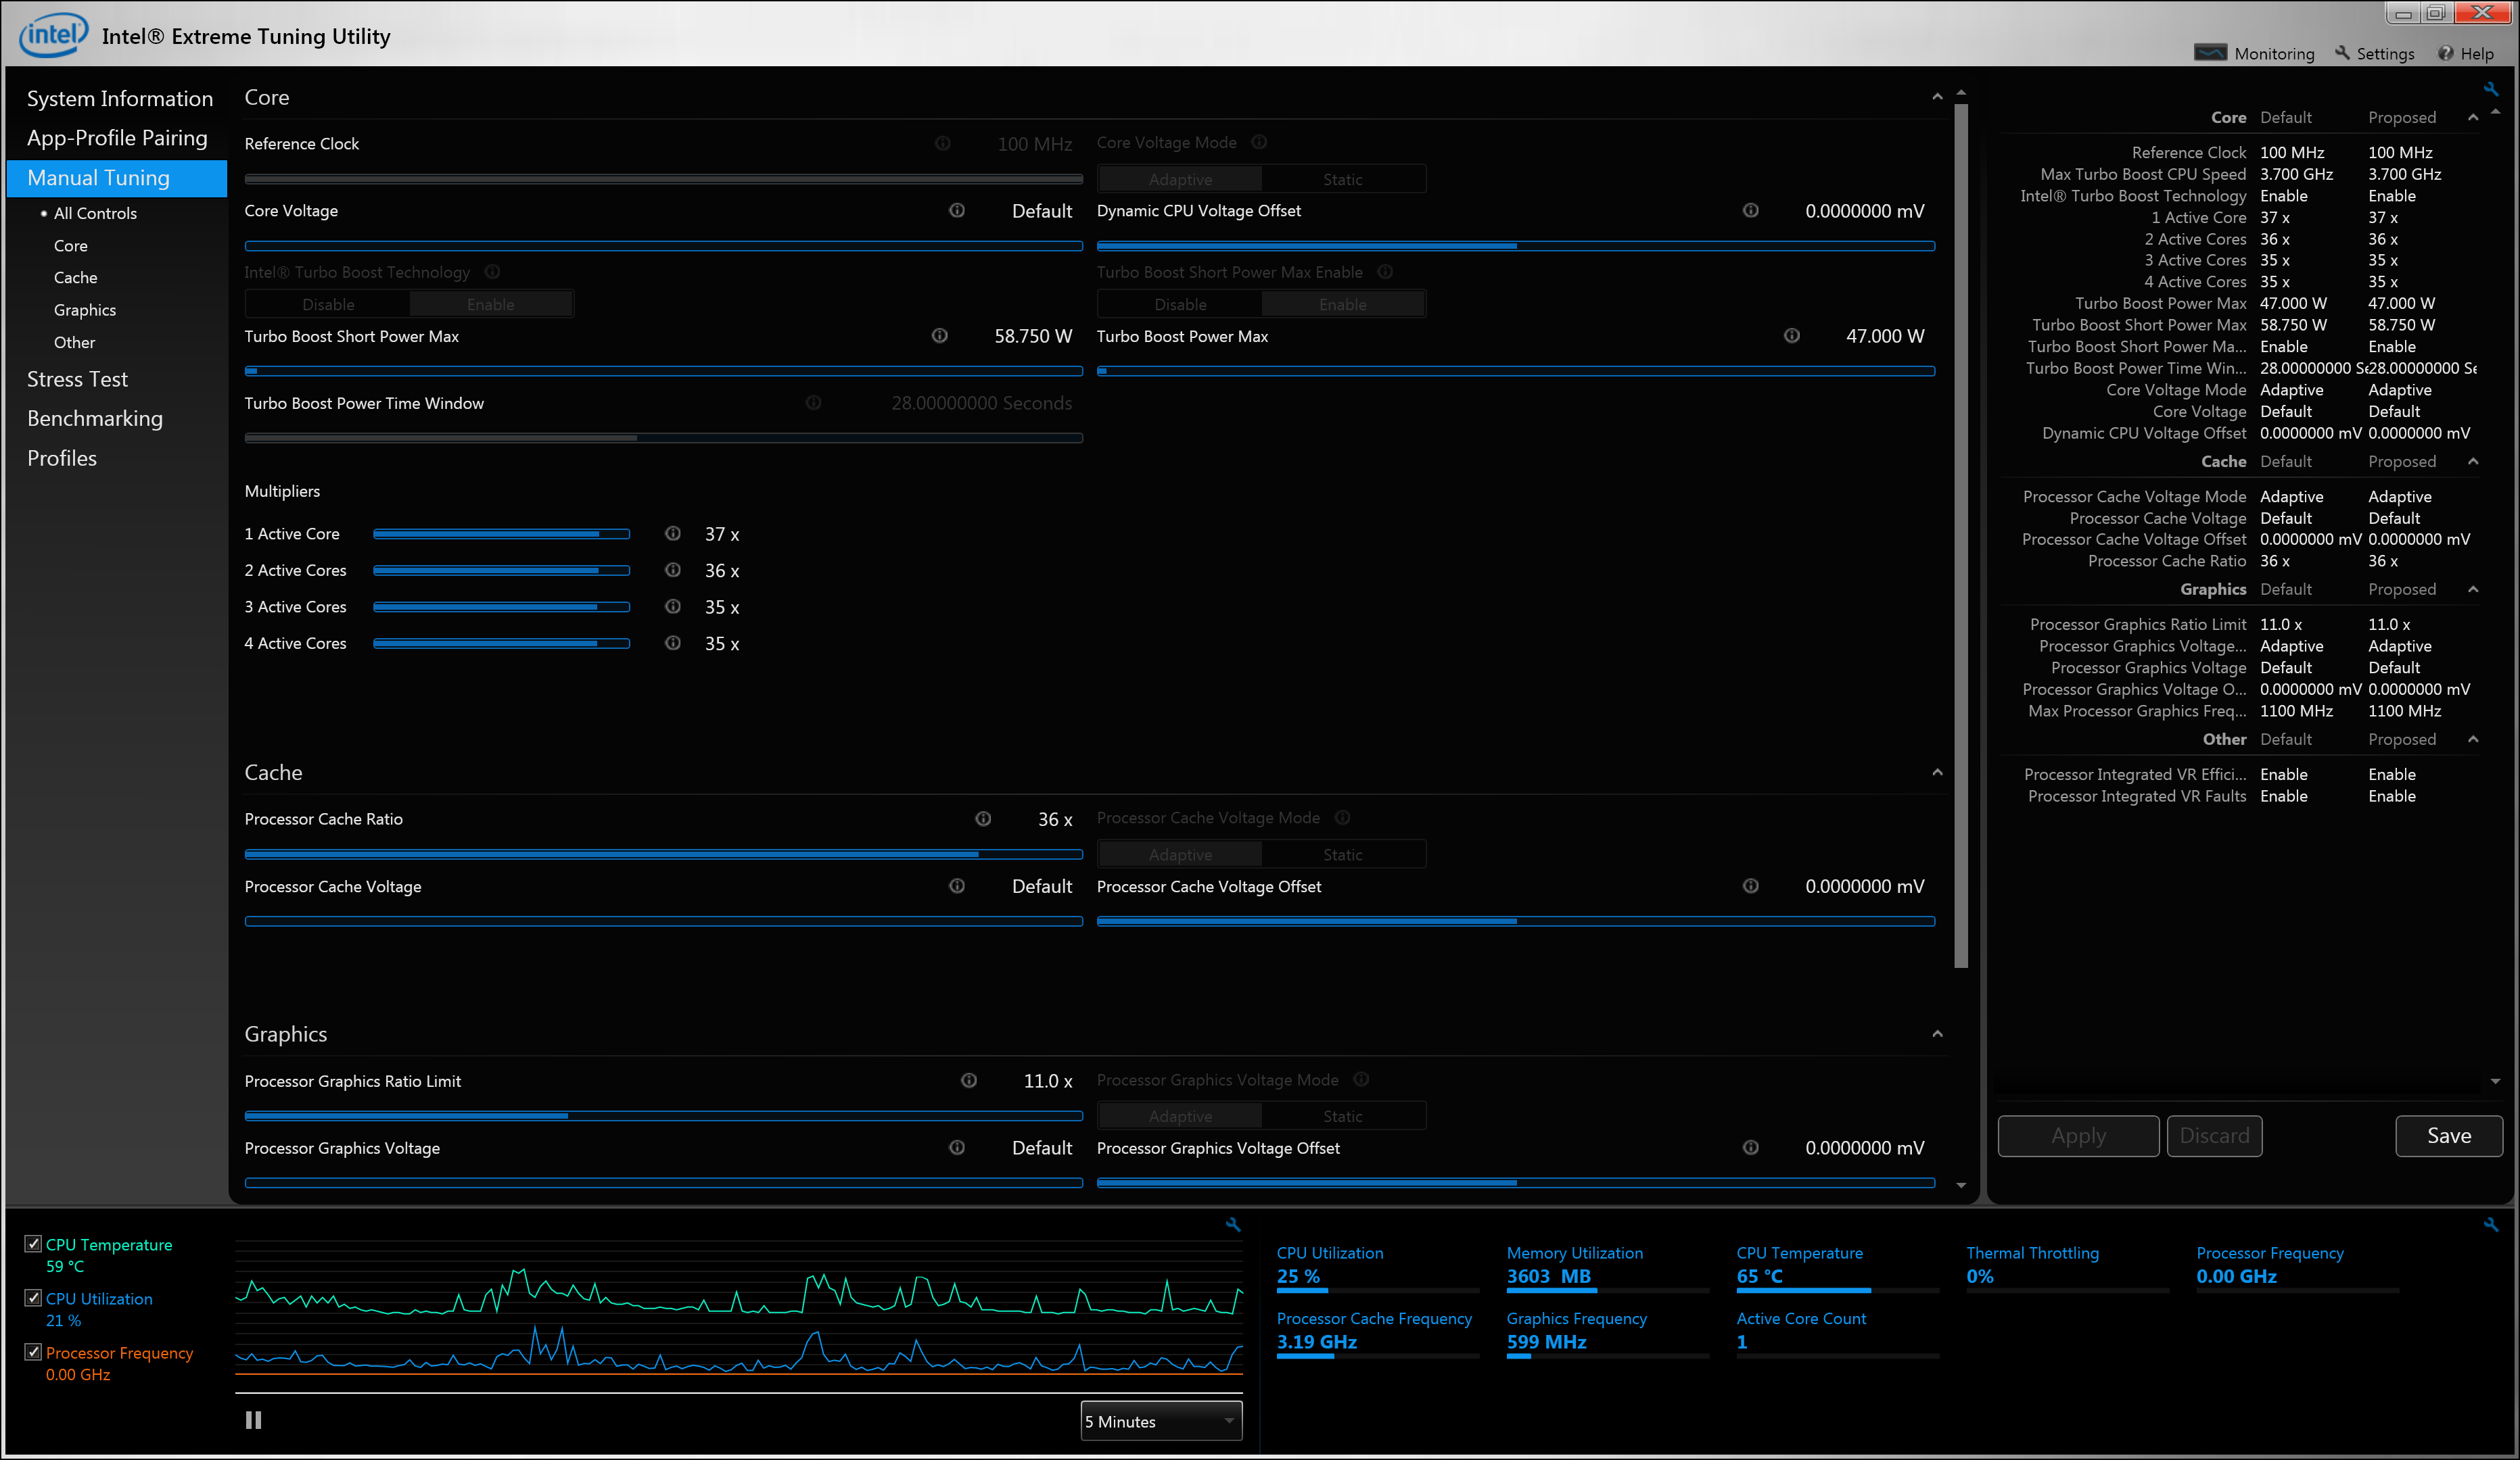Set Processor Cache Voltage Mode to Static
Screen dimensions: 2520x1460
click(1343, 854)
